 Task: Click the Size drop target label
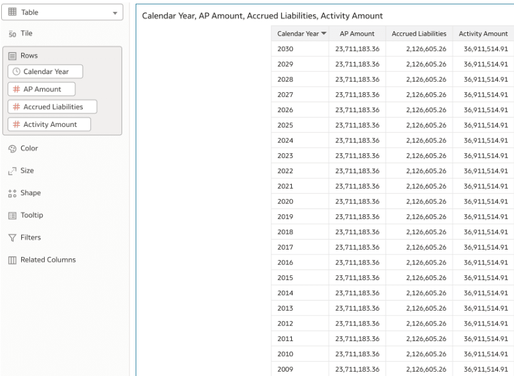pos(27,171)
